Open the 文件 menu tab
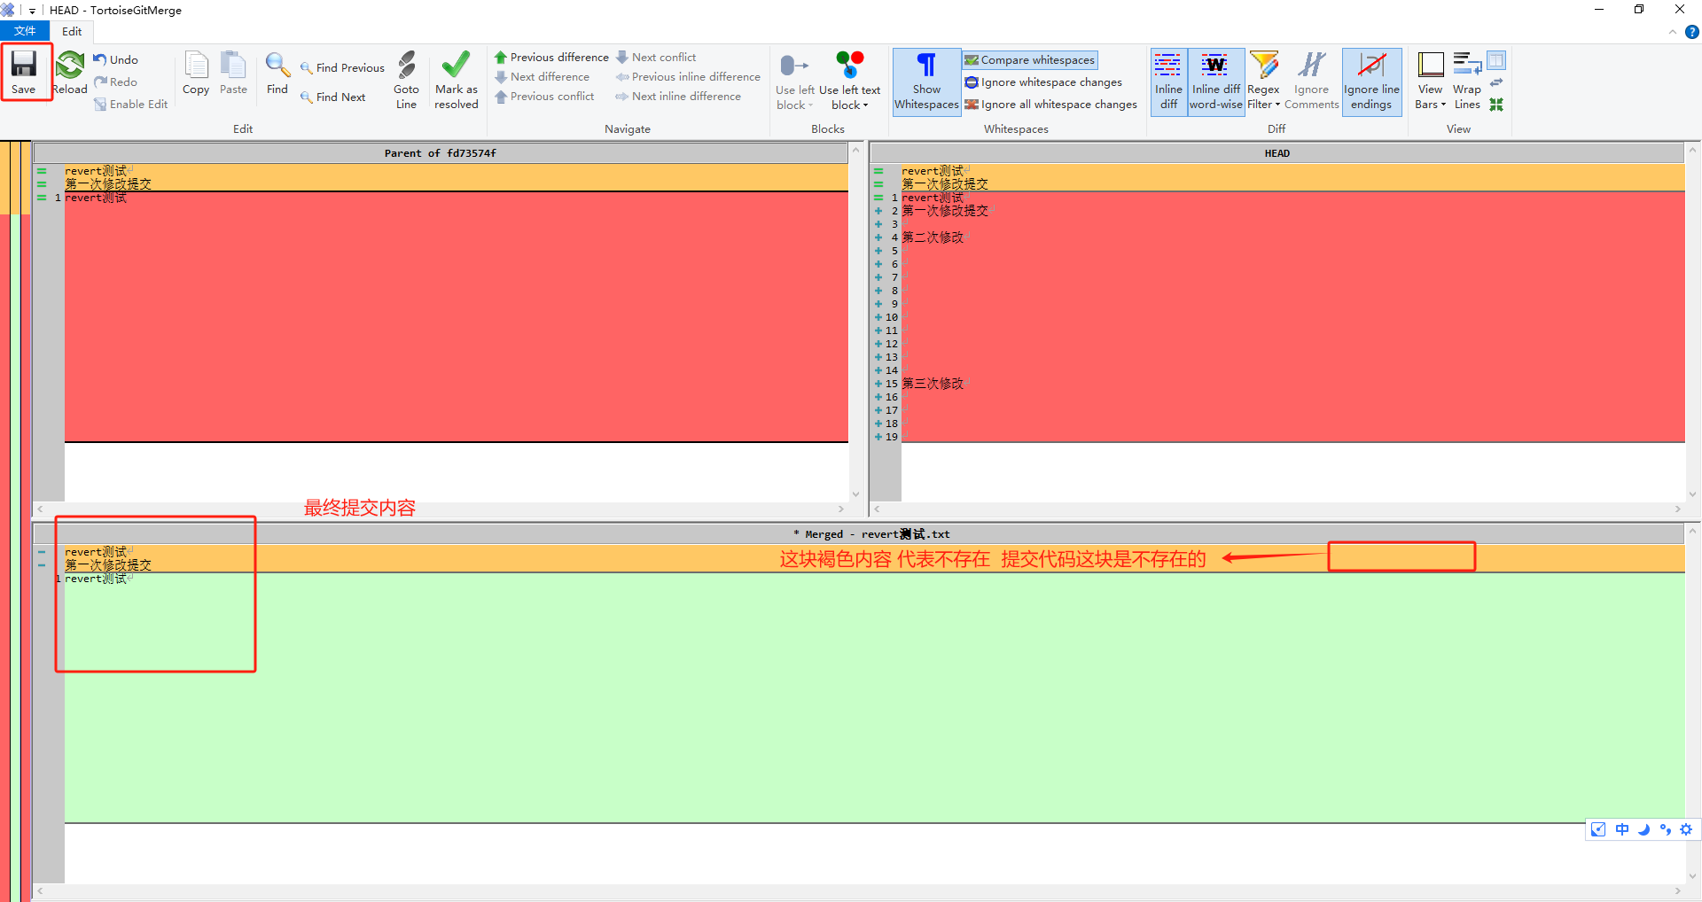 [x=25, y=31]
